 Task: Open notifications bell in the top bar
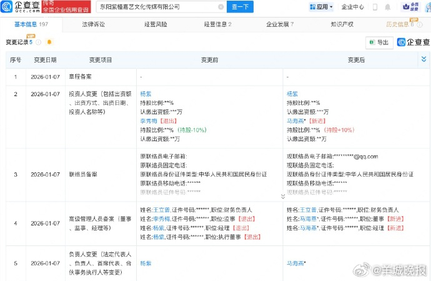[387, 7]
